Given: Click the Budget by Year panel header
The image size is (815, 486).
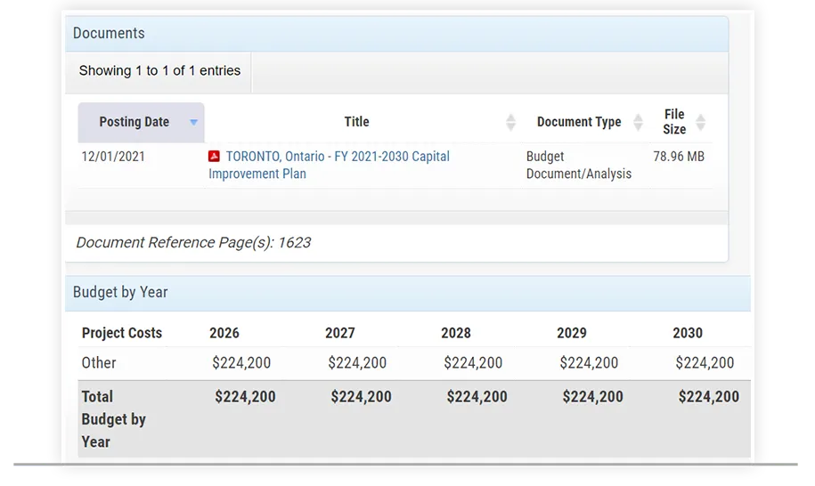Looking at the screenshot, I should pyautogui.click(x=408, y=294).
